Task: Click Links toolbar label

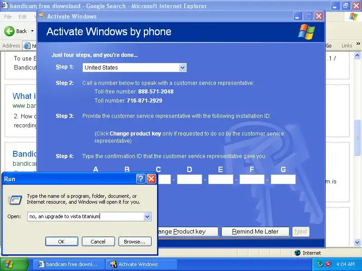Action: pos(347,46)
